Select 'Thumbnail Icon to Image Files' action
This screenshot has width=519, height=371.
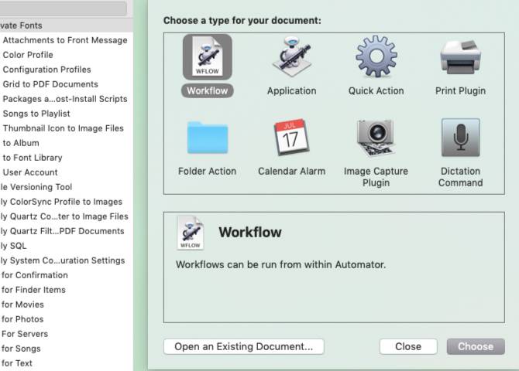[66, 128]
